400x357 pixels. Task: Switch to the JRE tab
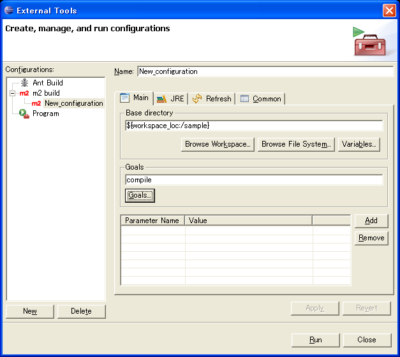pos(170,99)
